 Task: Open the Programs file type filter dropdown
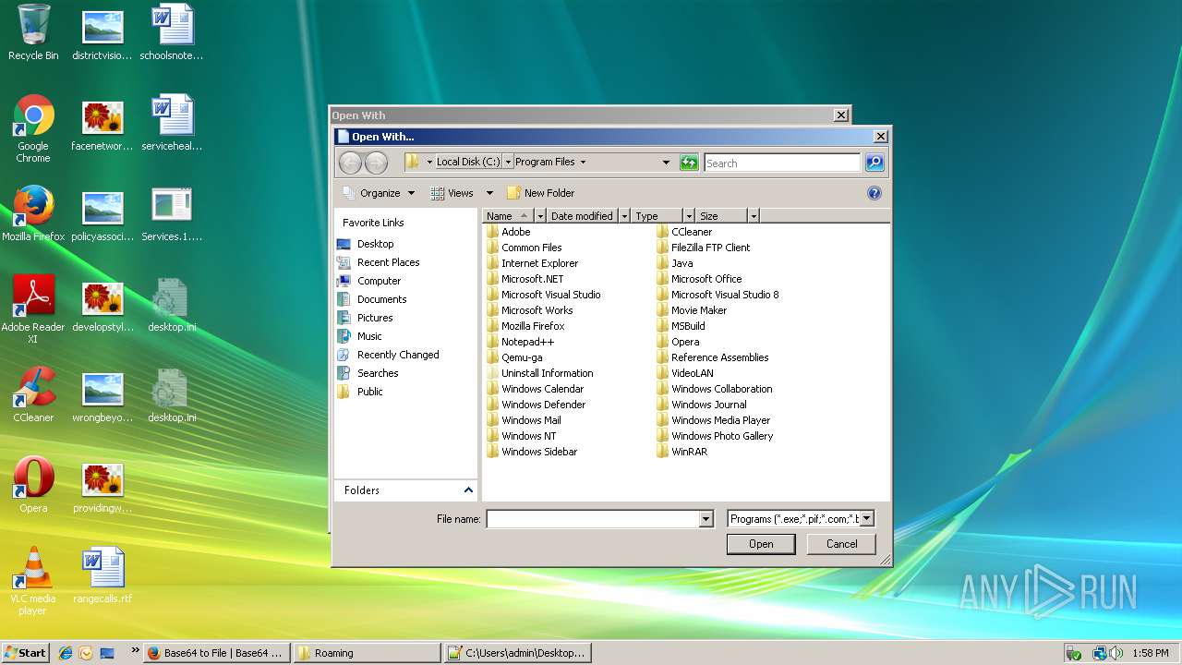coord(867,519)
